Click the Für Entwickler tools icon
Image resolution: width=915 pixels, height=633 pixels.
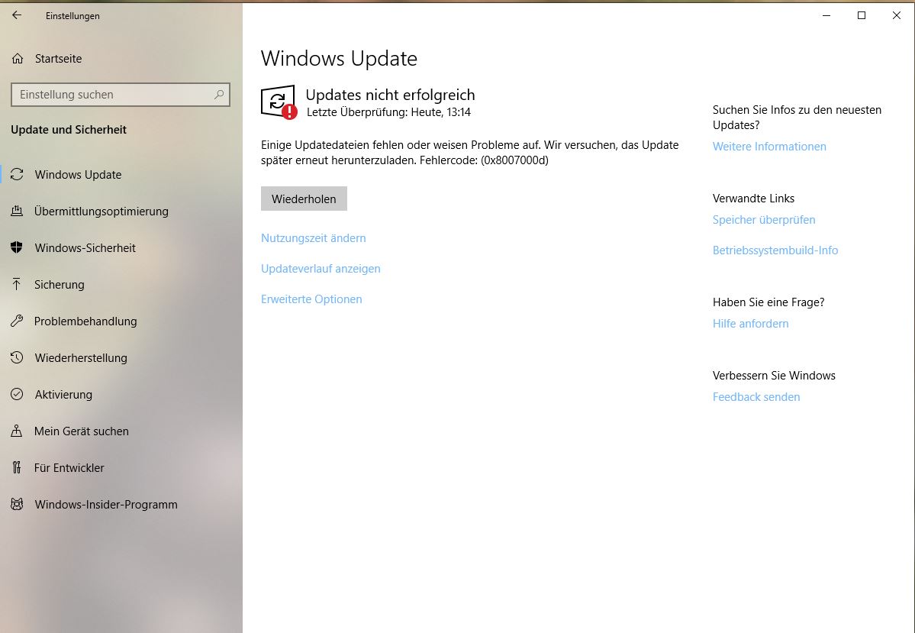point(17,468)
